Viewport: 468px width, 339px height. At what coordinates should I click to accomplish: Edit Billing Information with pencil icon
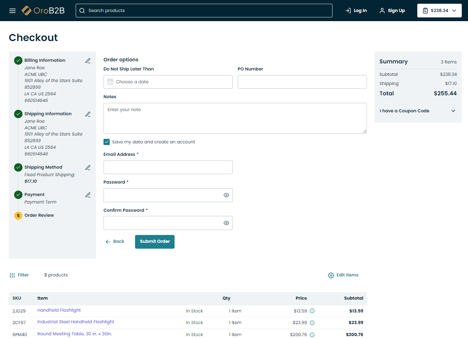[x=88, y=61]
